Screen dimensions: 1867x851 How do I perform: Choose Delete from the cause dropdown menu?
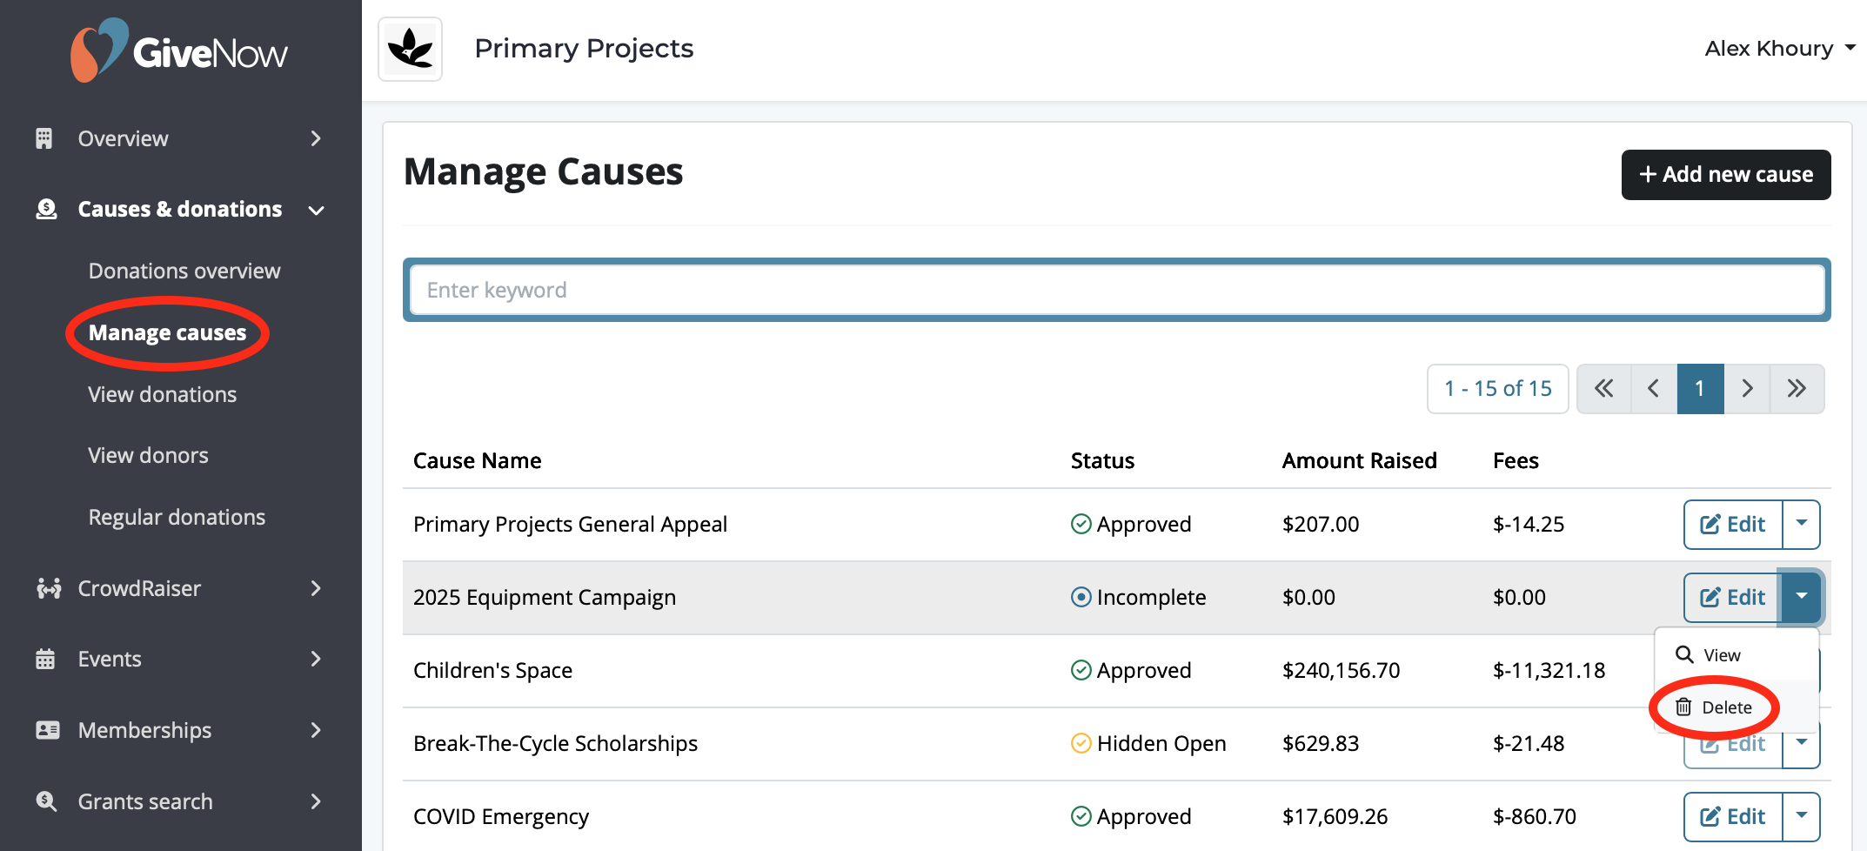[1737, 707]
